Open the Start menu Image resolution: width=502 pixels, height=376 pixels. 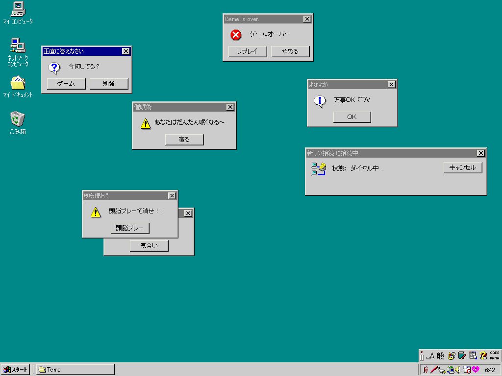point(15,370)
